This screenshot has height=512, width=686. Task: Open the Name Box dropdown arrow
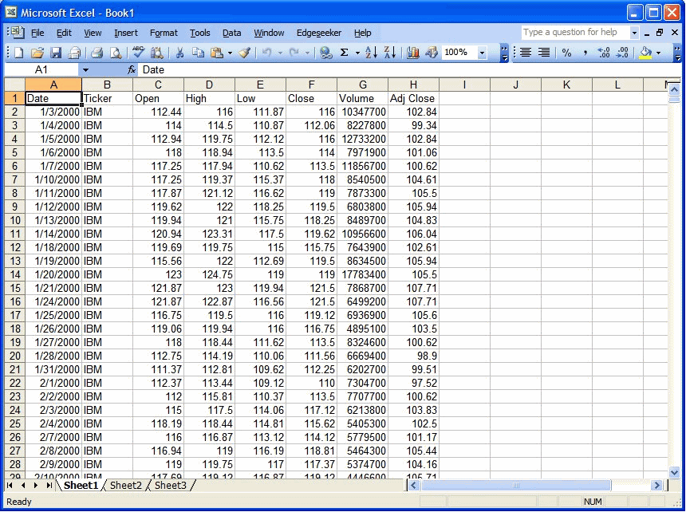click(86, 70)
